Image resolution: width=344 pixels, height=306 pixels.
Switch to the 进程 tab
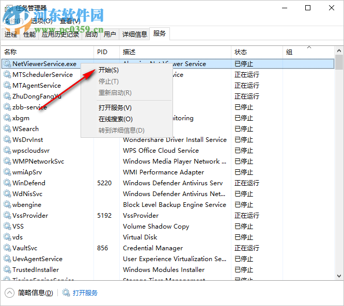10,35
